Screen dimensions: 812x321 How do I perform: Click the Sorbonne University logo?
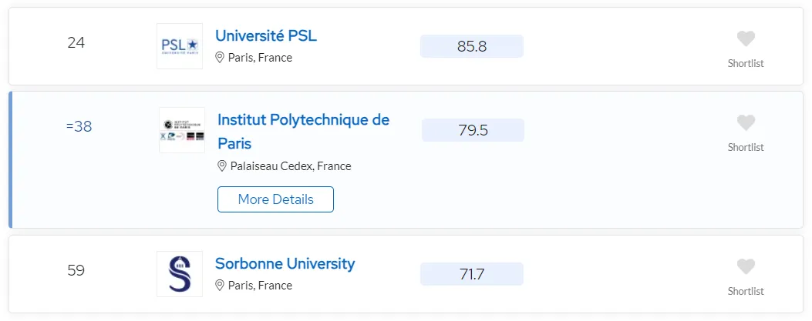tap(180, 274)
